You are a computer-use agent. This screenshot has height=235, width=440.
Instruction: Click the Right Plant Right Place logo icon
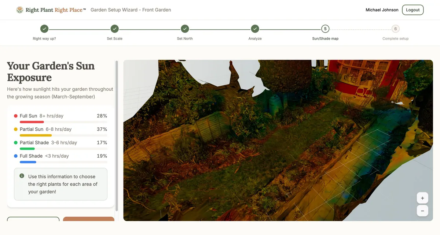(x=19, y=10)
